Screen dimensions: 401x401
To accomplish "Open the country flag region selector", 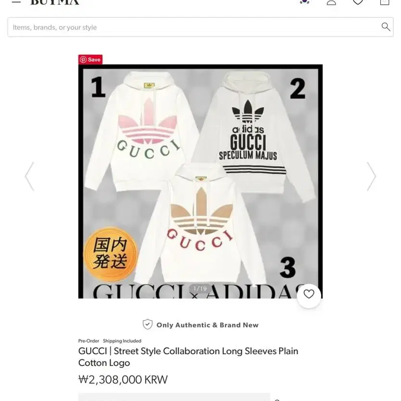I will tap(305, 1).
